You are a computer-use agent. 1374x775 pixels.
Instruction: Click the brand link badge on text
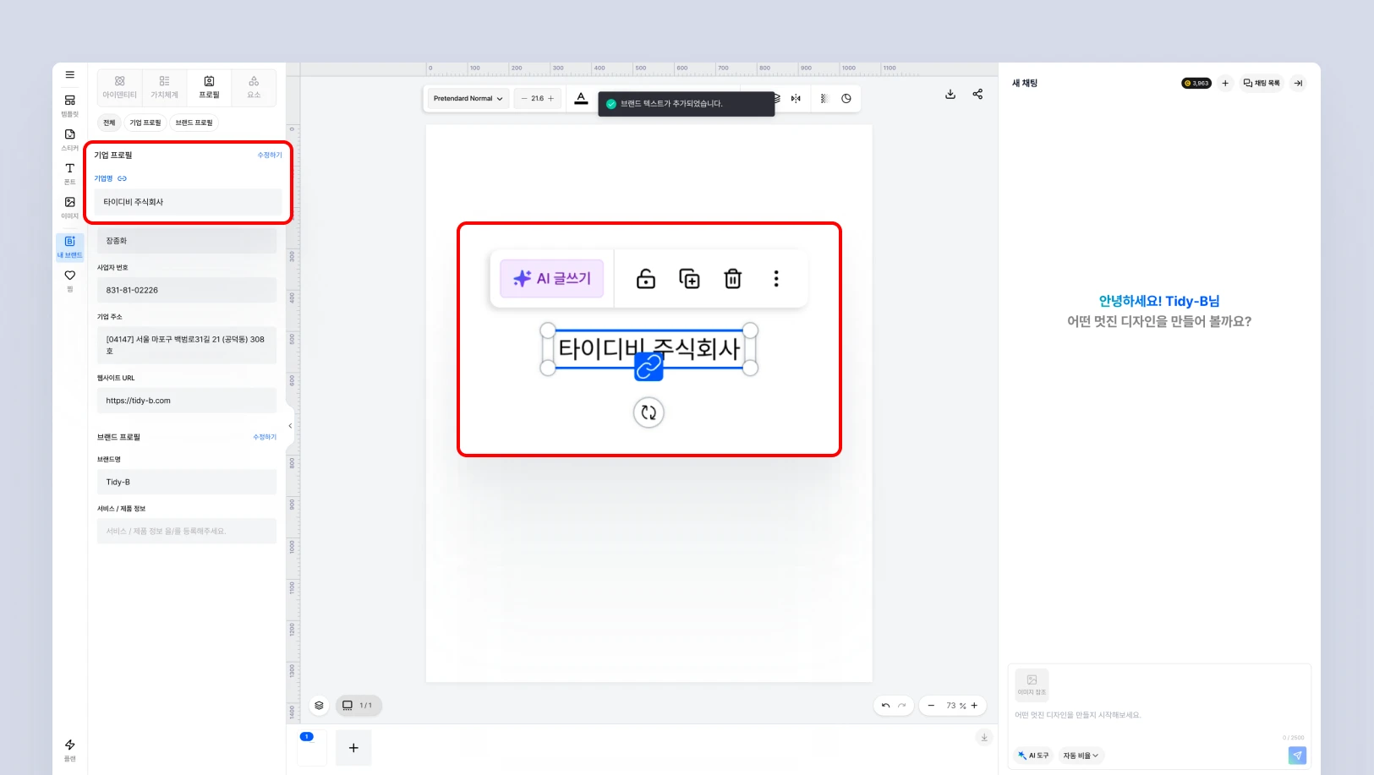coord(649,366)
